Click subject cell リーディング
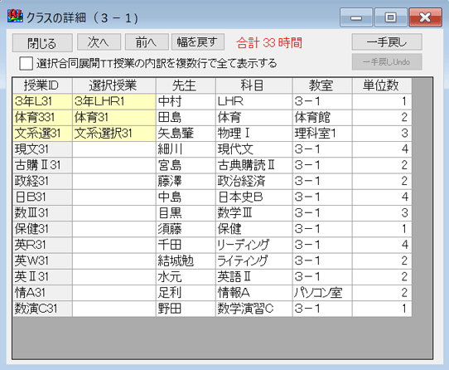 (254, 245)
